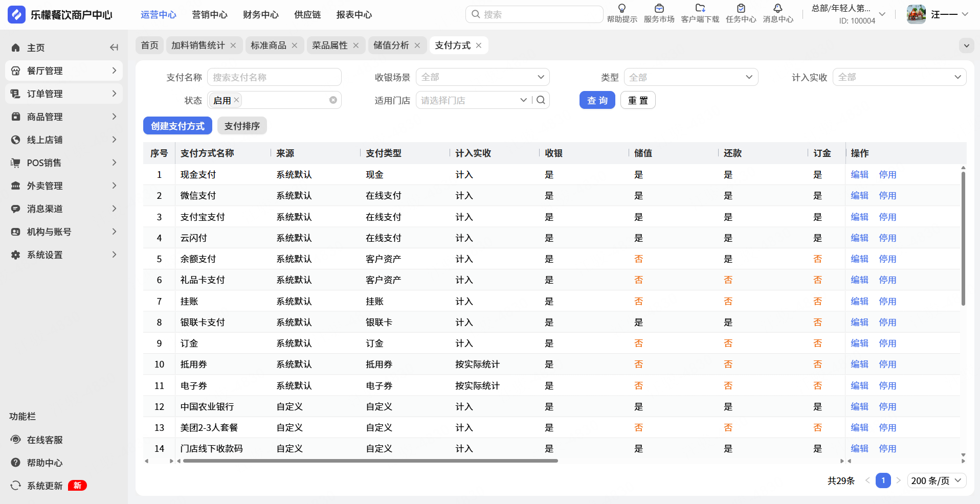Open the 财务中心 top menu
The width and height of the screenshot is (980, 504).
(x=260, y=15)
